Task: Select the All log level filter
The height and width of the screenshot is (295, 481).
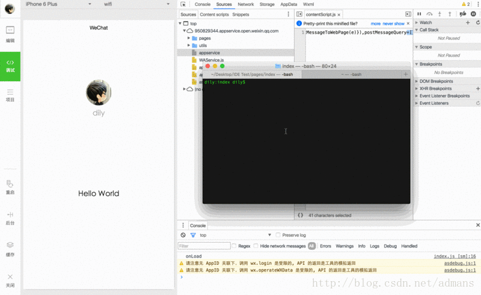Action: click(x=311, y=246)
